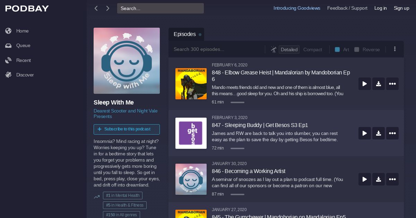Viewport: 416px width, 218px height.
Task: Go back with the left arrow
Action: pyautogui.click(x=96, y=8)
